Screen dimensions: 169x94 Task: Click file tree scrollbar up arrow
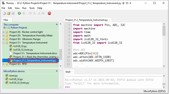[x=61, y=24]
